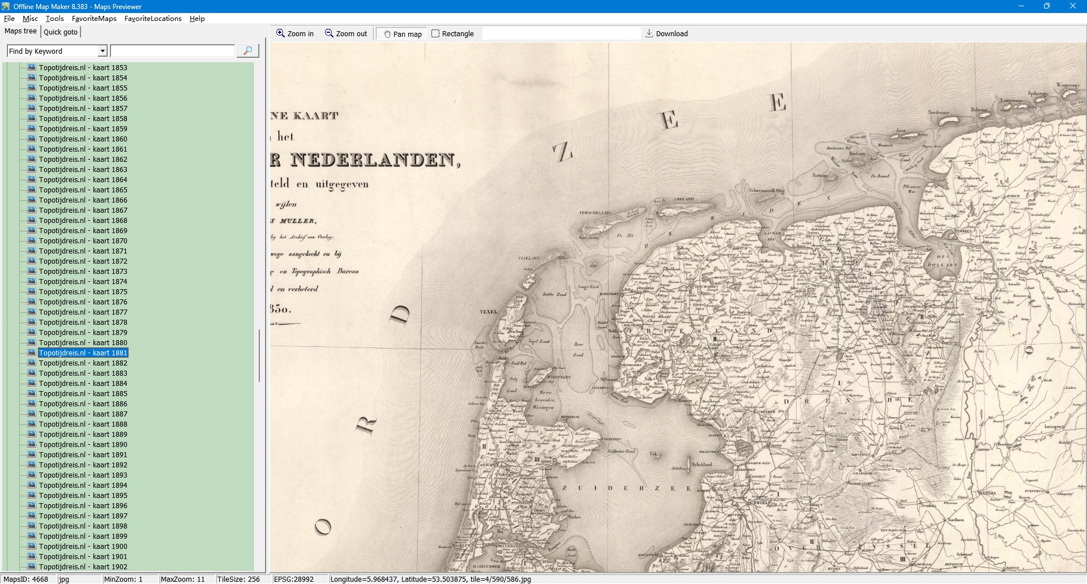Viewport: 1087px width, 584px height.
Task: Click the maps tree vertical scrollbar
Action: click(x=259, y=355)
